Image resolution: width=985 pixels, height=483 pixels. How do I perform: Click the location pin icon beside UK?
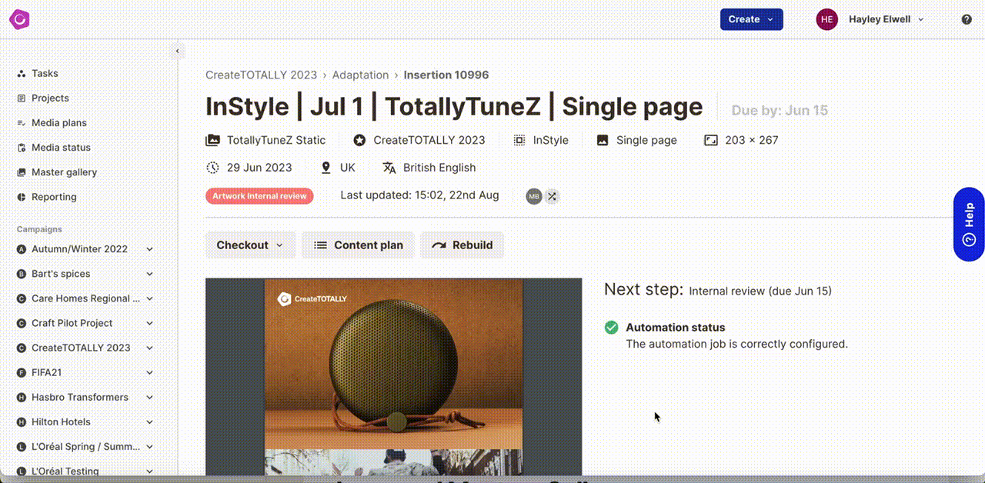tap(326, 168)
